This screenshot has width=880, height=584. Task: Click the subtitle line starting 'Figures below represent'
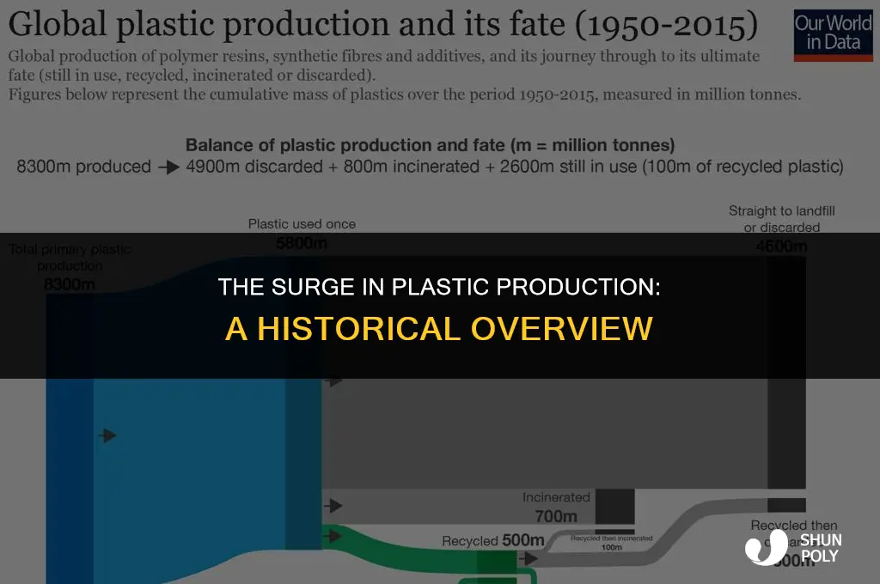point(405,94)
